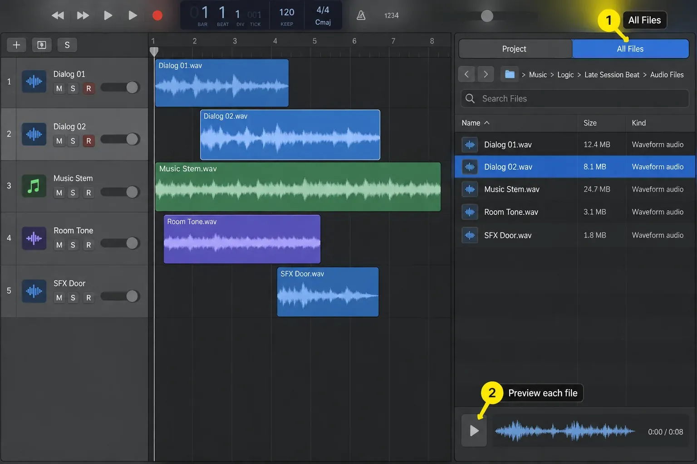Click the Dialog 02 track waveform icon
This screenshot has width=697, height=464.
coord(34,134)
